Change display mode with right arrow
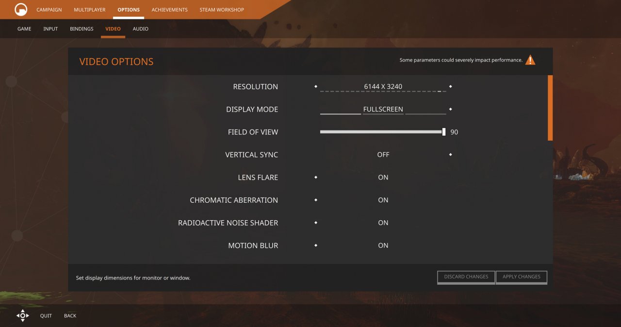Viewport: 621px width, 327px height. pos(451,109)
